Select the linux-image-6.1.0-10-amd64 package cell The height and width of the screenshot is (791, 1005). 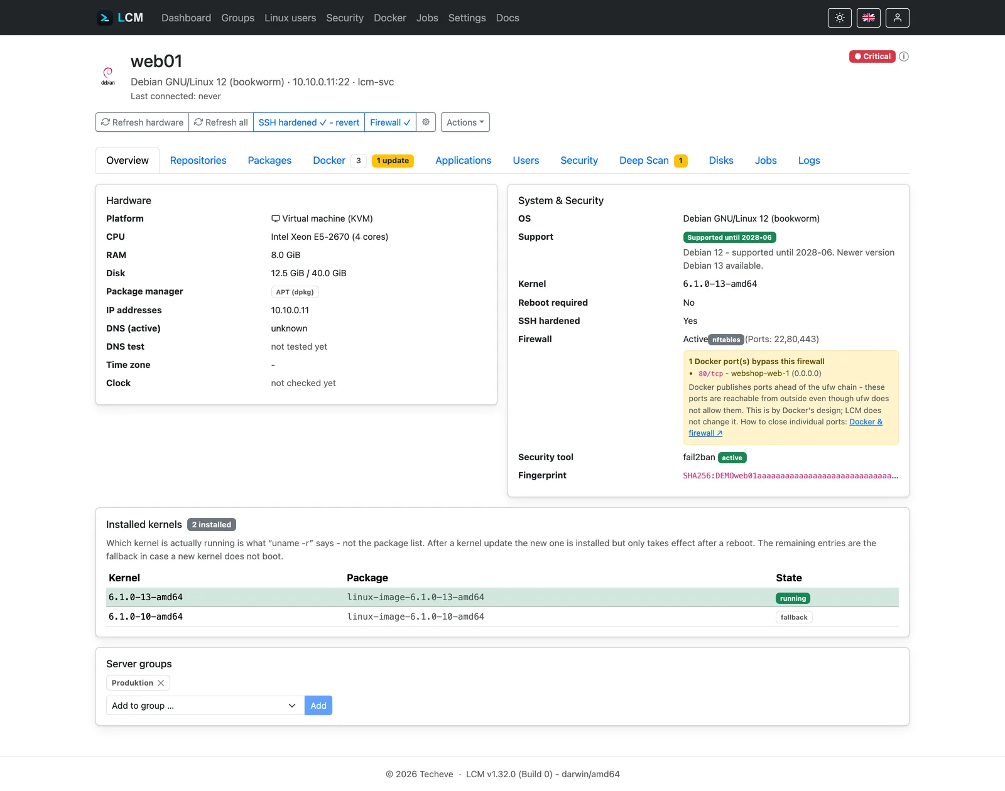coord(416,617)
